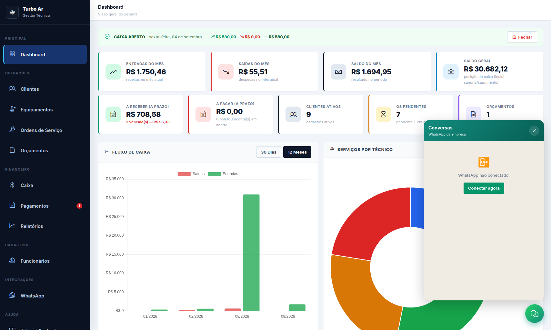This screenshot has height=330, width=551.
Task: Click the Fechar caixa button
Action: pos(522,37)
